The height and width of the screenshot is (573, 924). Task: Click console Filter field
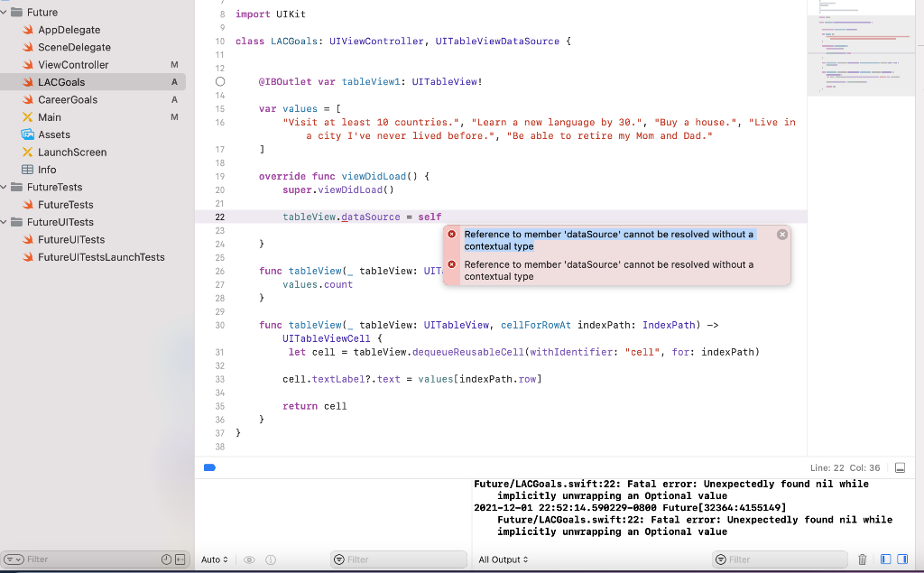[x=780, y=559]
